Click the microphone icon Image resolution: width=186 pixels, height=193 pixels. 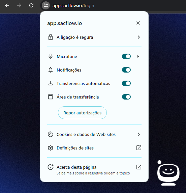click(51, 56)
